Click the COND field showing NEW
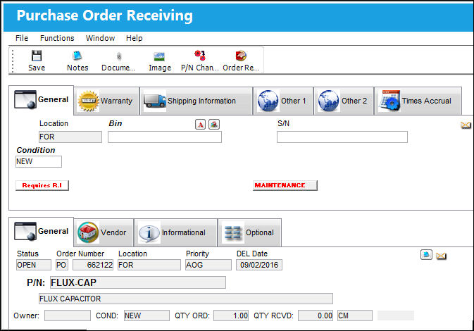Viewport: 474px width, 331px height. pyautogui.click(x=146, y=316)
